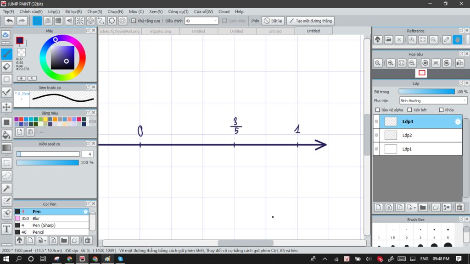Expand the add brush dropdown arrow
Image resolution: width=470 pixels, height=264 pixels.
coord(45,240)
